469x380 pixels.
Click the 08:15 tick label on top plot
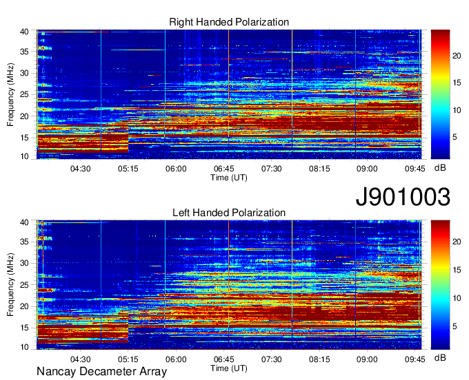319,169
